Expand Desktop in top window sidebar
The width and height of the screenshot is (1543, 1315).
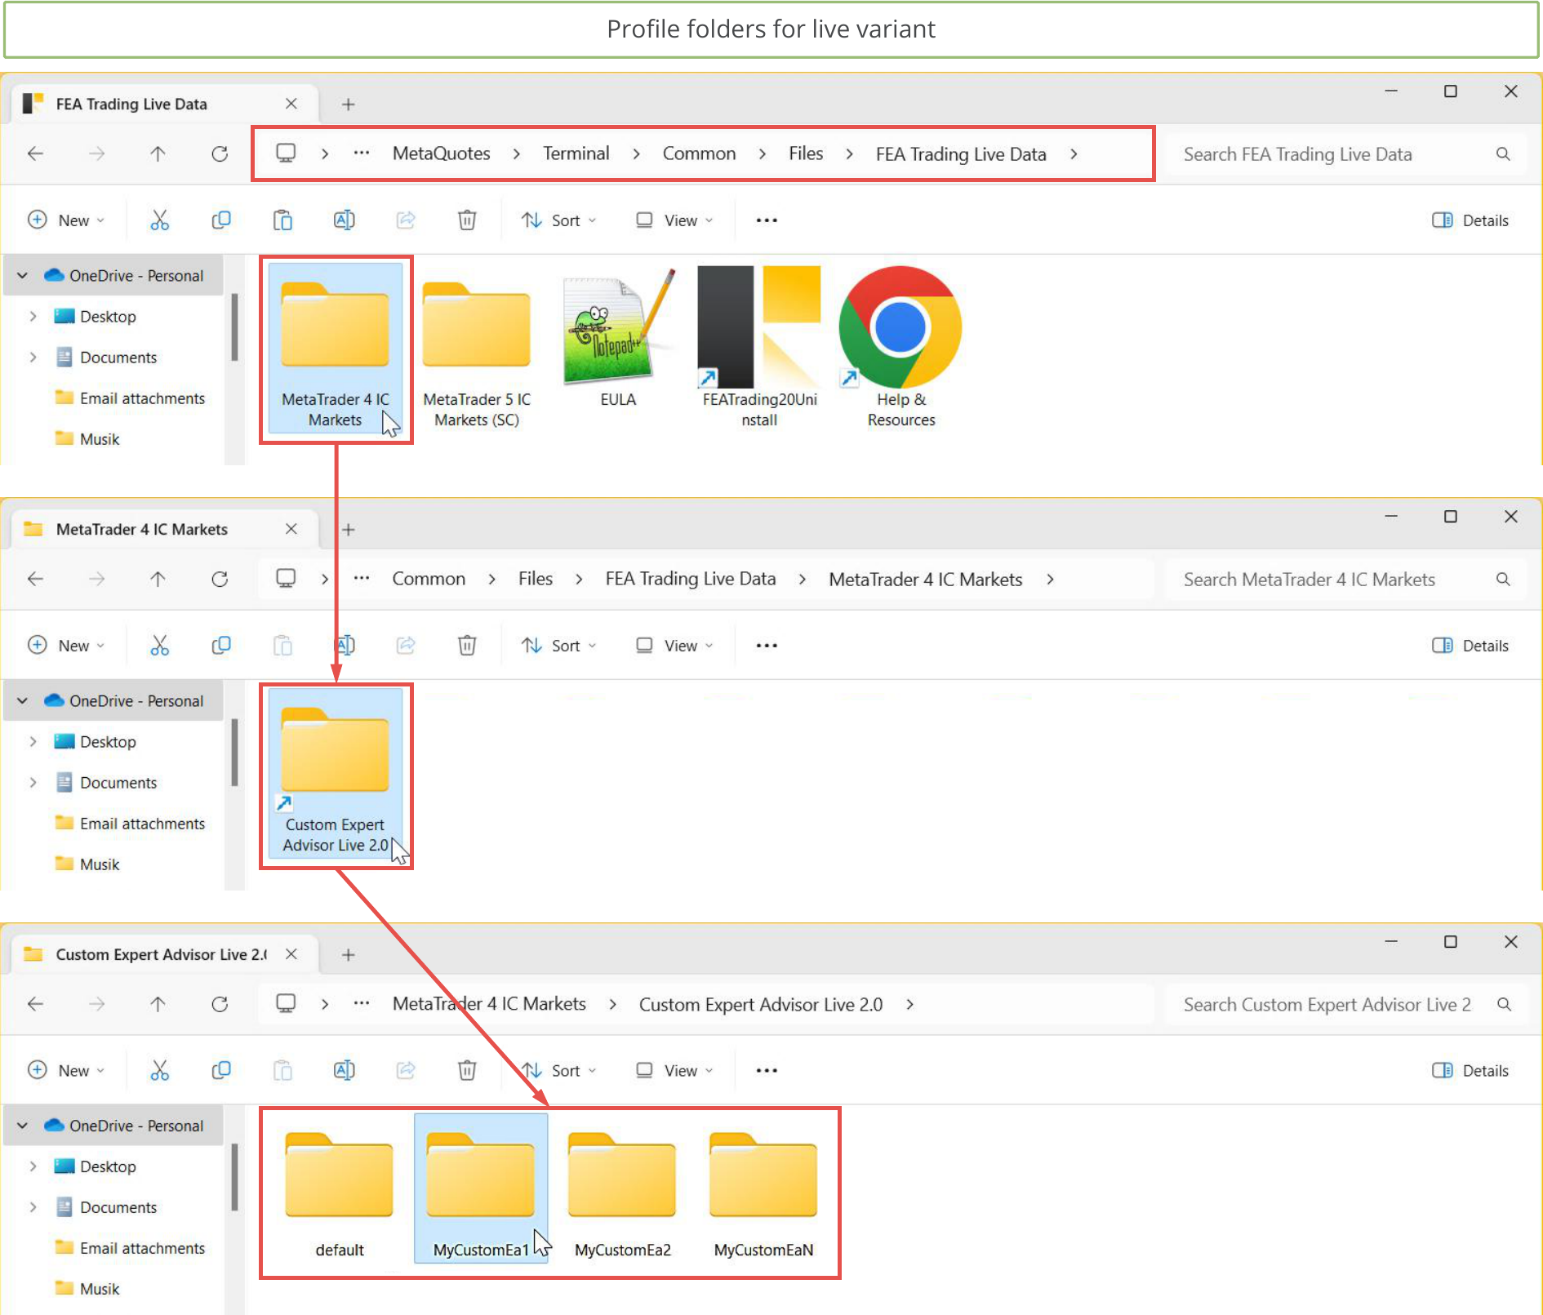pos(33,317)
